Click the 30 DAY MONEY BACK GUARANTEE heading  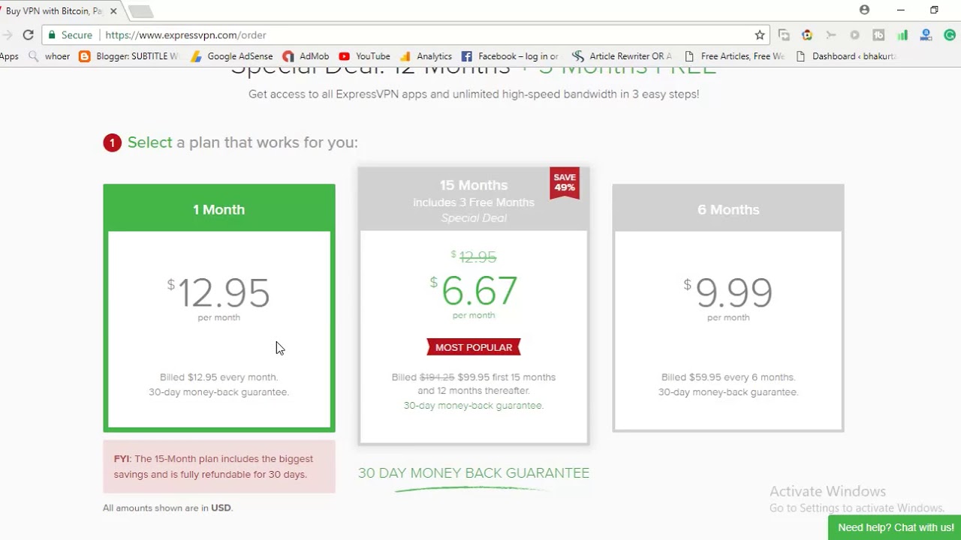click(x=474, y=473)
